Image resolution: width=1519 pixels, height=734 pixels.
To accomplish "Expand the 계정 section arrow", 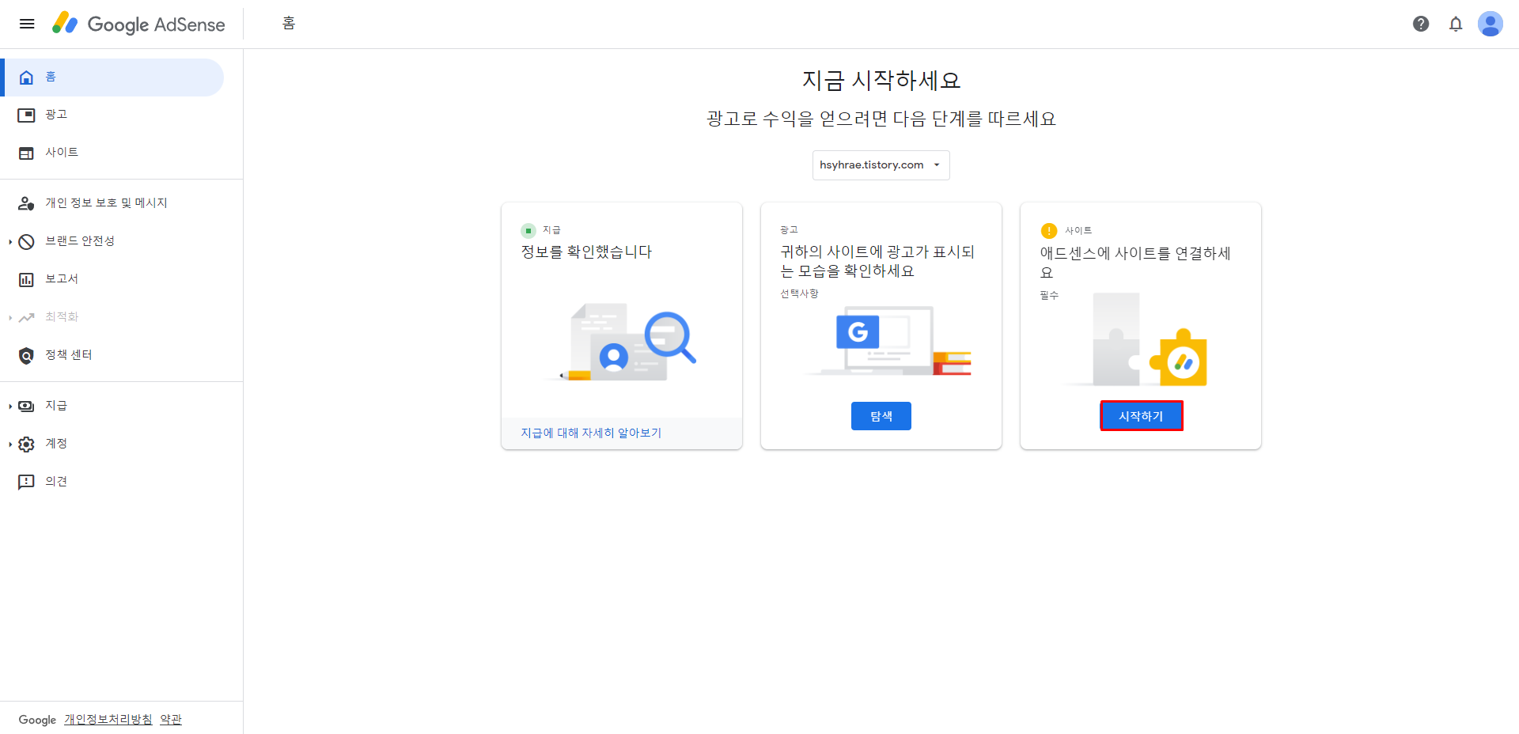I will pos(9,445).
